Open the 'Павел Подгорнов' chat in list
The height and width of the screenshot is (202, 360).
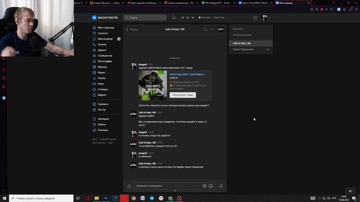251,49
